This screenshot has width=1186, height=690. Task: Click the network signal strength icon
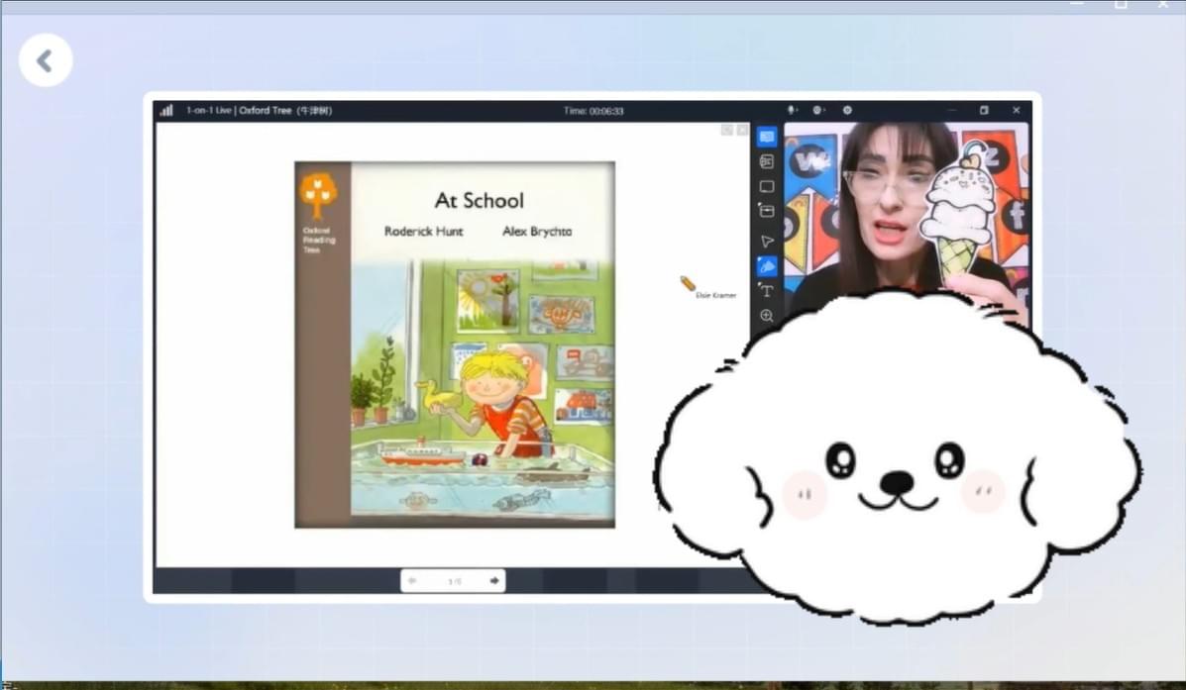point(165,110)
